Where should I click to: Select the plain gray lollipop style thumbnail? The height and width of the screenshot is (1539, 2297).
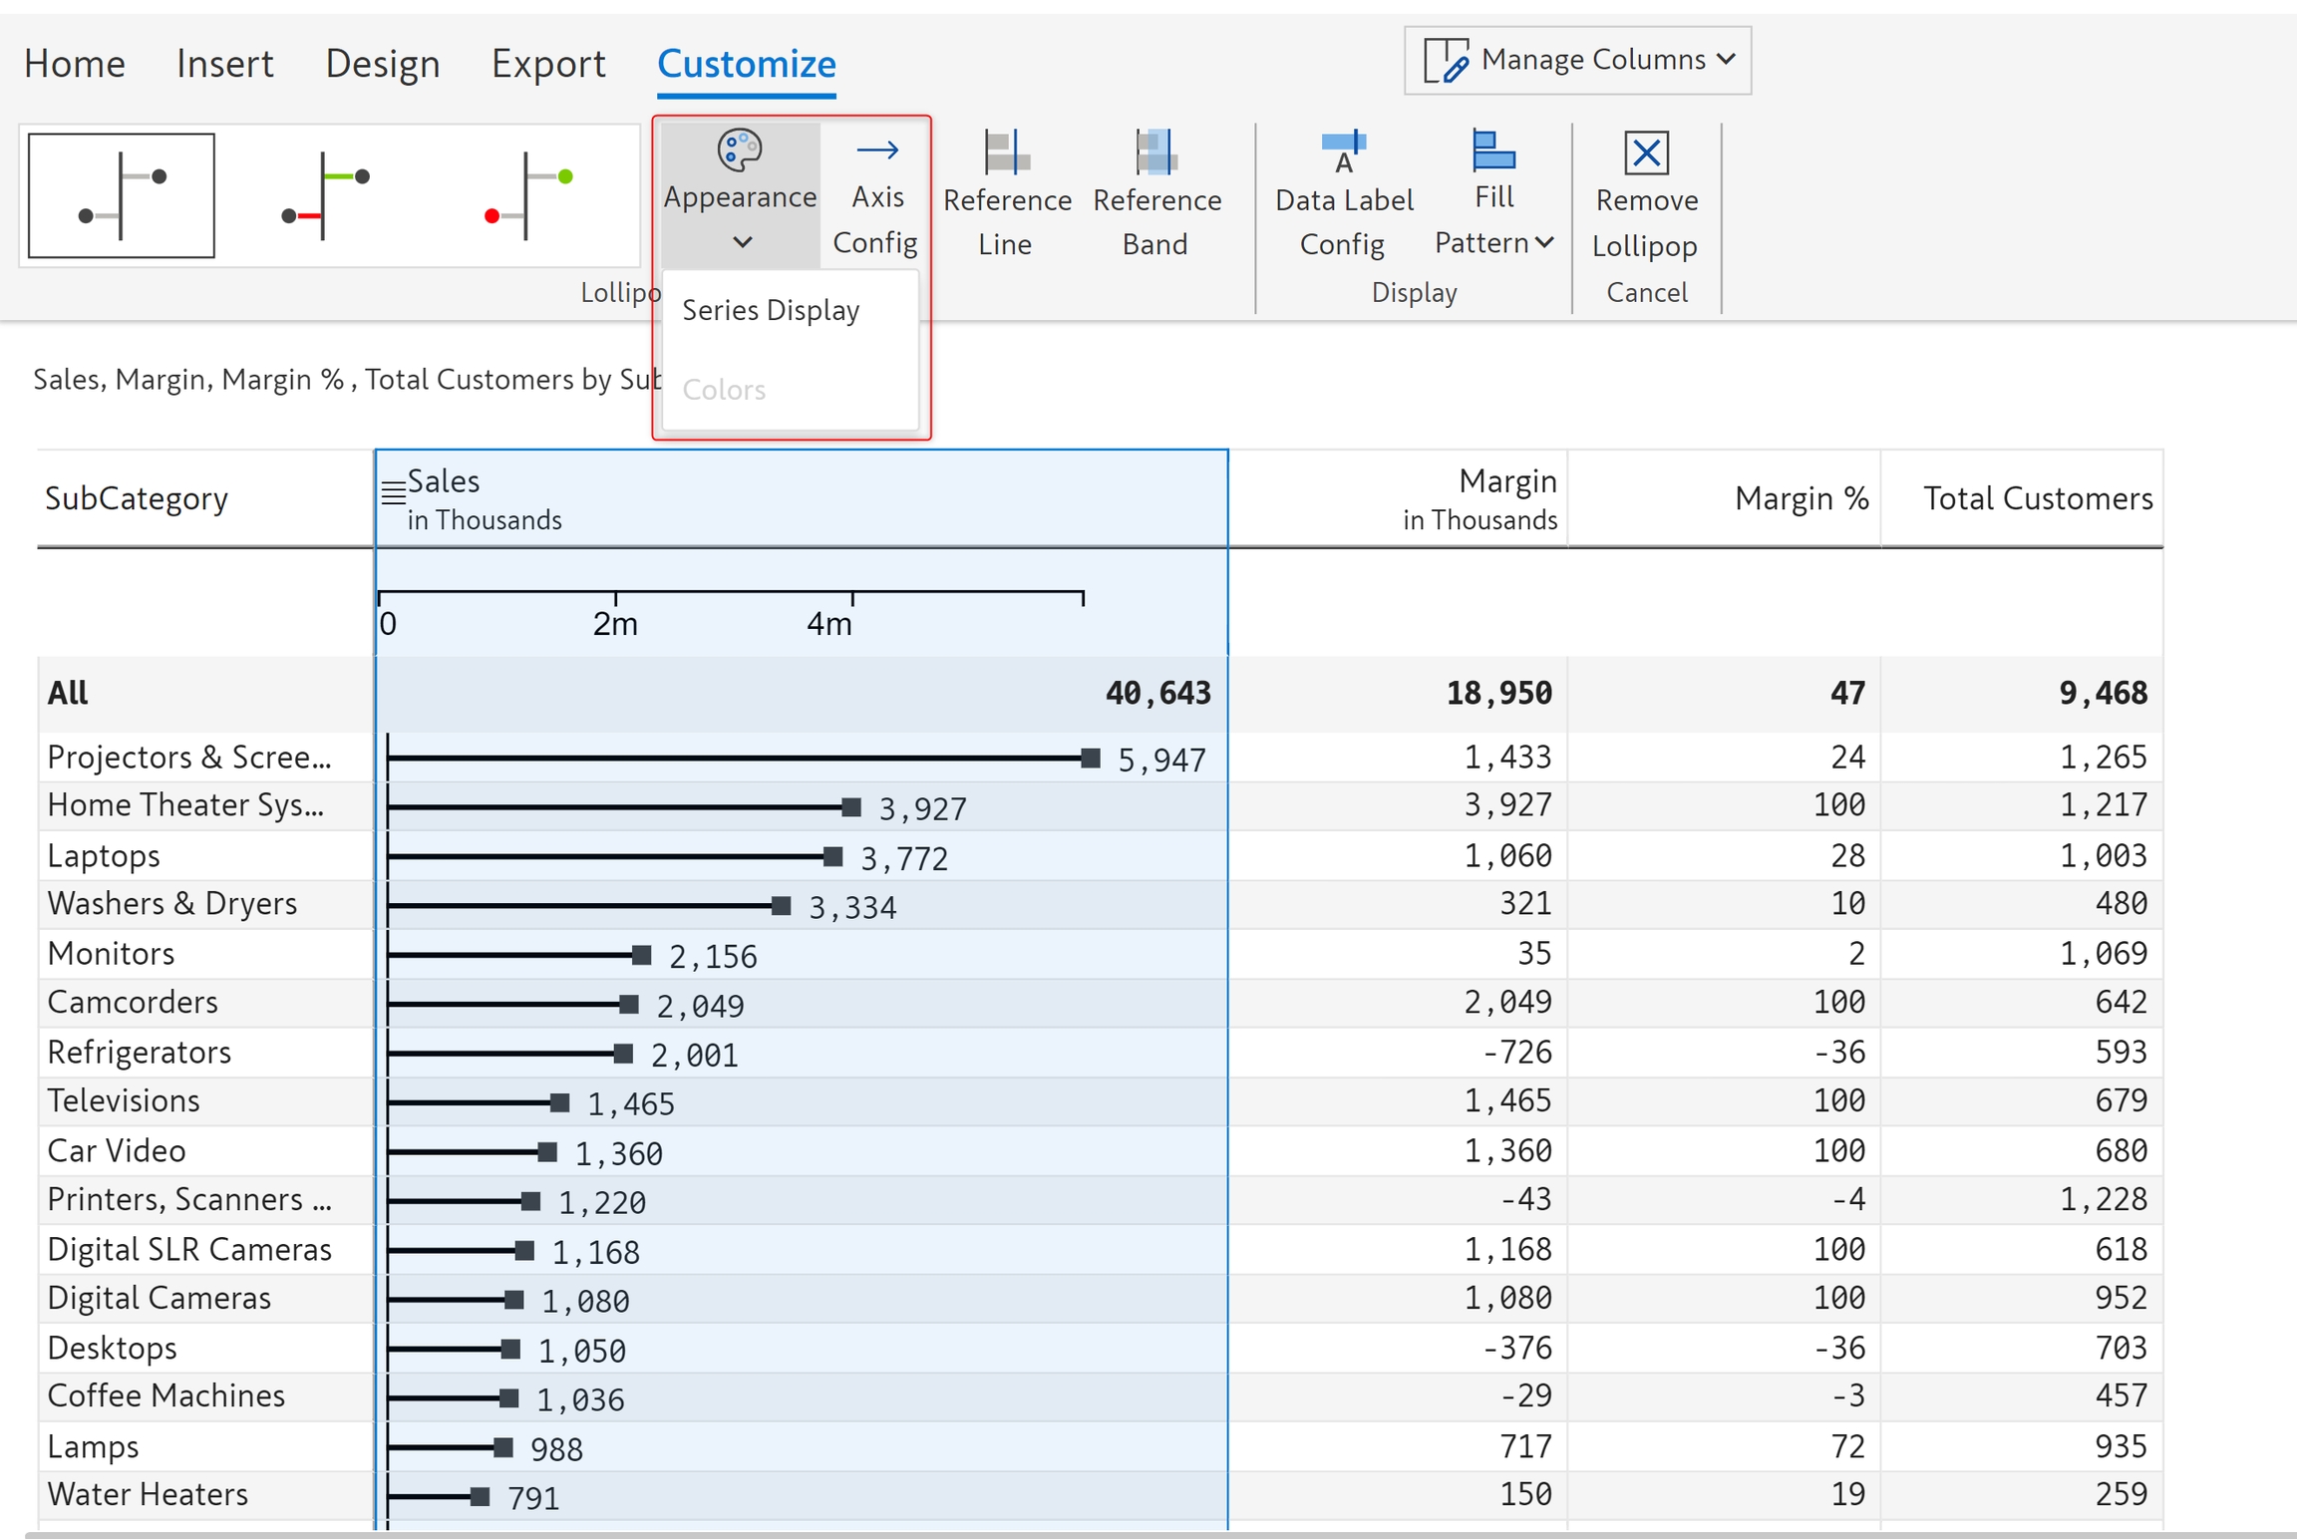[122, 195]
